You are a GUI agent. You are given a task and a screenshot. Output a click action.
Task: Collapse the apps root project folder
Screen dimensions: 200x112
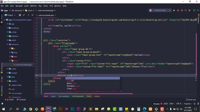point(5,20)
